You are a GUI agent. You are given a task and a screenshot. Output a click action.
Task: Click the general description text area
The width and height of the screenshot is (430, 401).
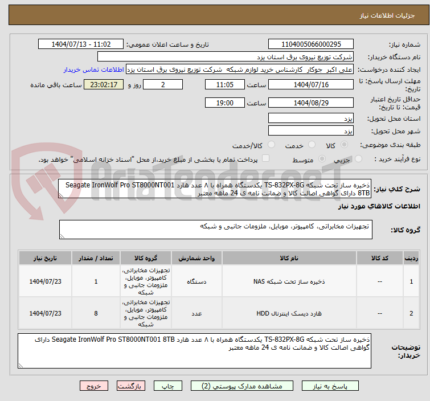[x=215, y=189]
